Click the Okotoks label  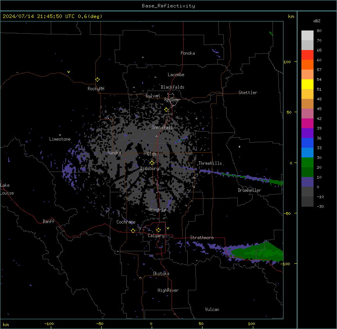[x=161, y=274]
